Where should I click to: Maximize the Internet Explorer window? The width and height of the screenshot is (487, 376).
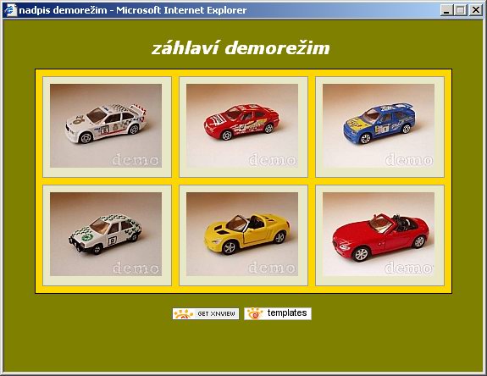pos(460,10)
